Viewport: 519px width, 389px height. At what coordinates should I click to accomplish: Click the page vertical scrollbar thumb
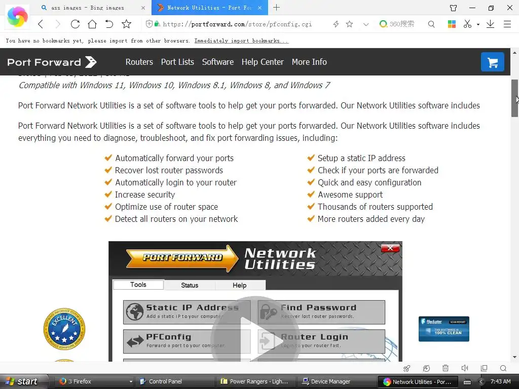(x=515, y=98)
